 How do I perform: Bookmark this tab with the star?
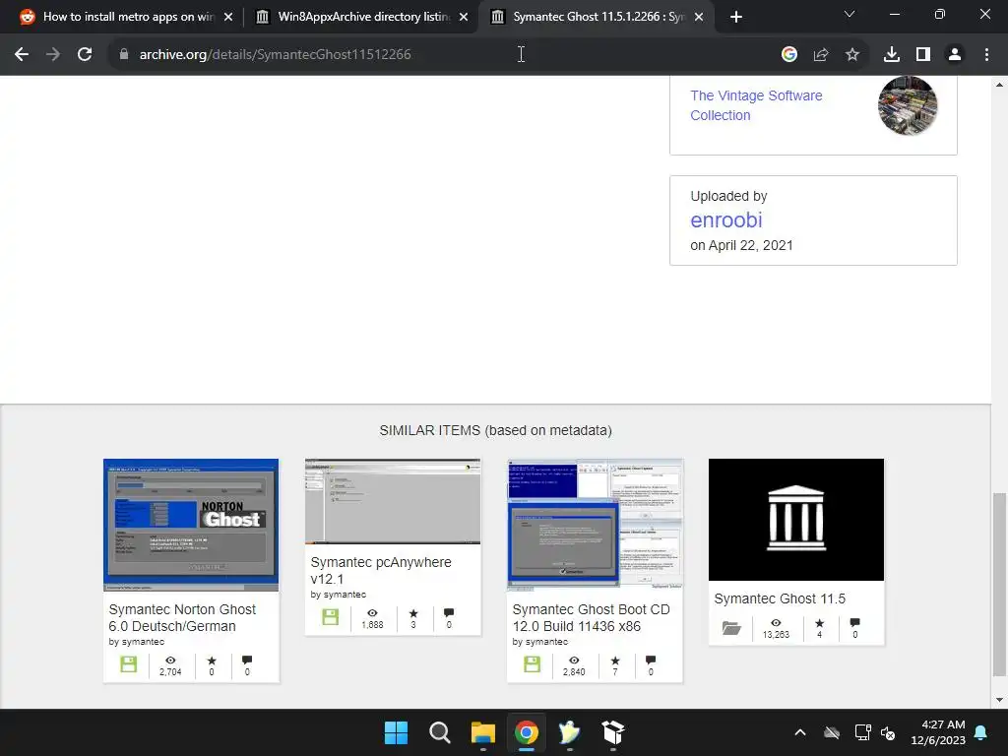click(x=852, y=55)
